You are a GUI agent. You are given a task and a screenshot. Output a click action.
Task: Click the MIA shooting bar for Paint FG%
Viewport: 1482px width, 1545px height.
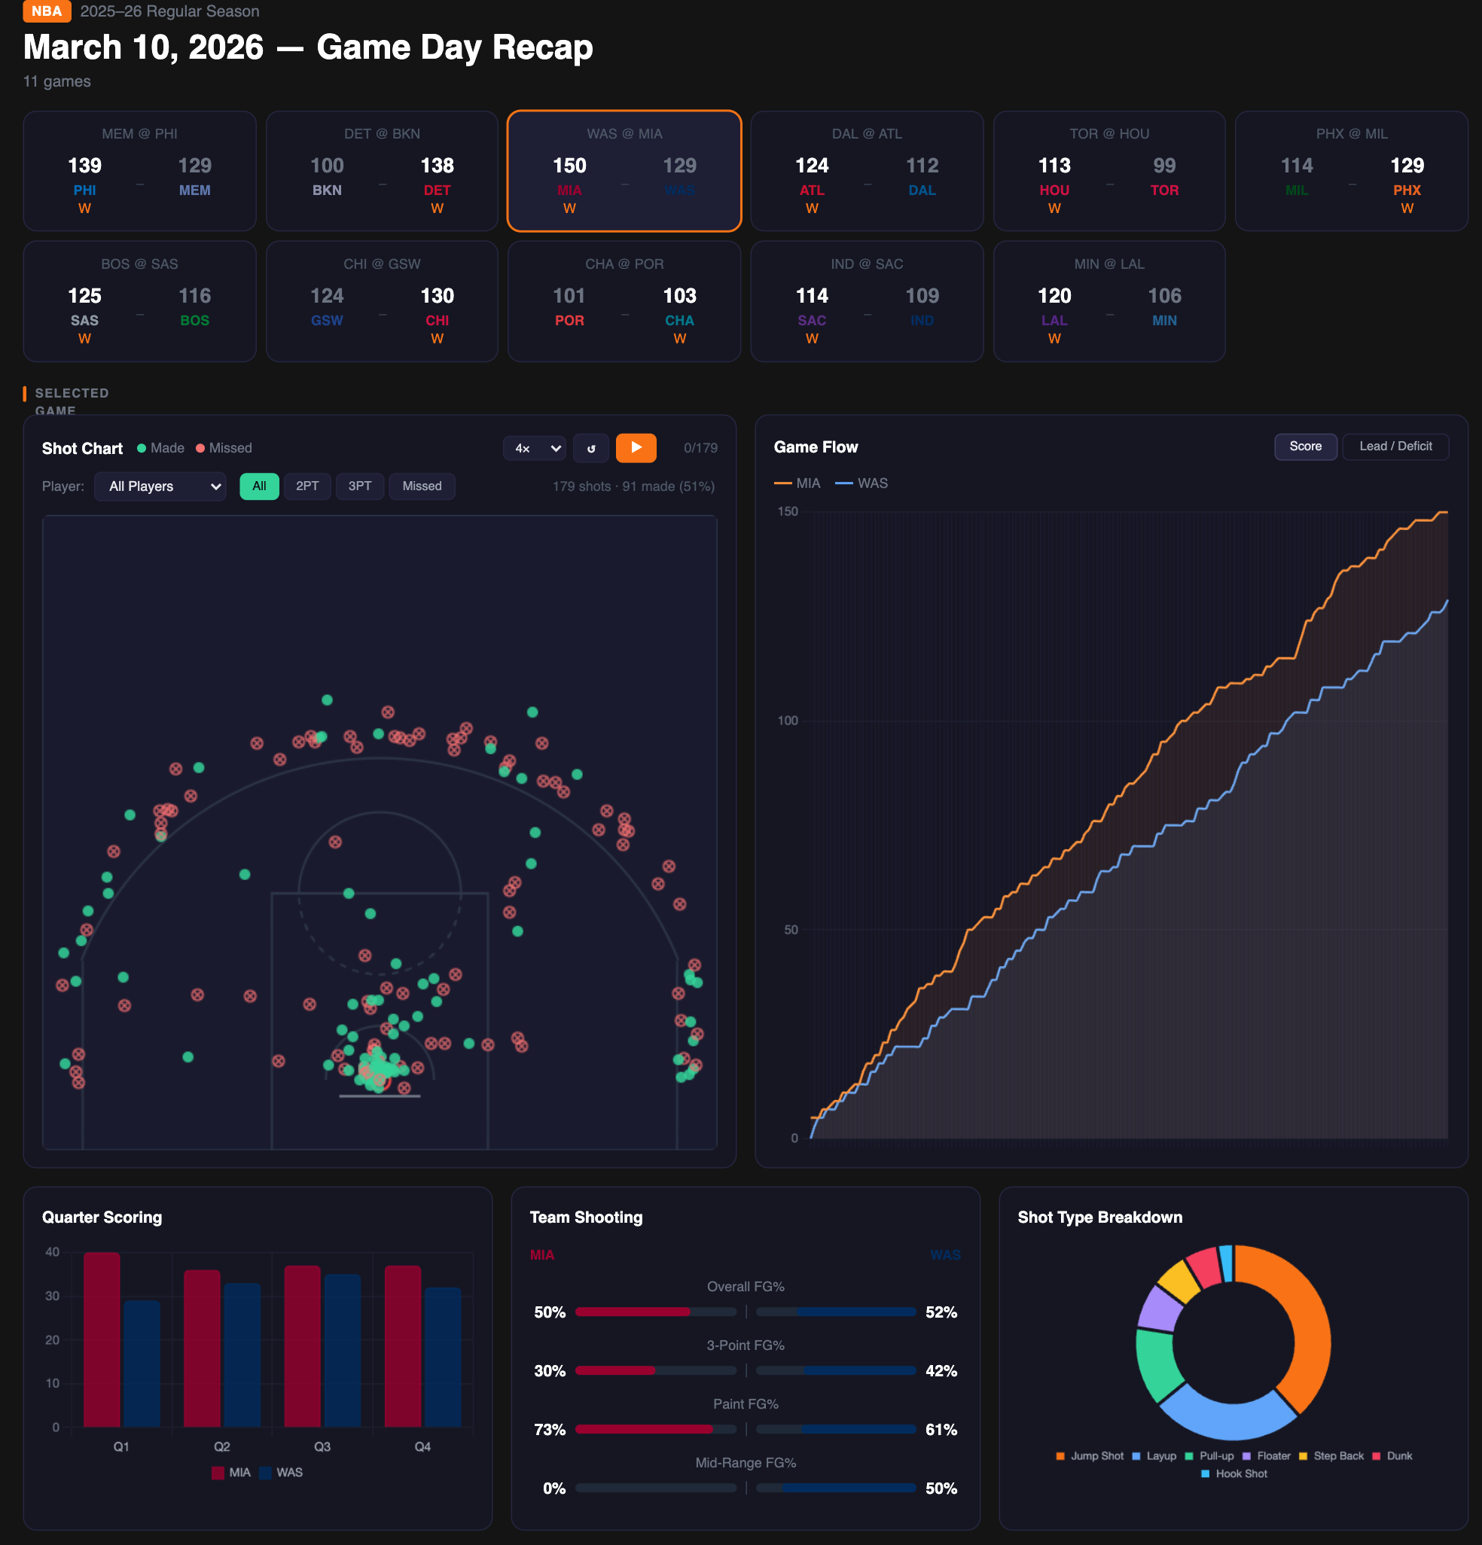click(645, 1429)
